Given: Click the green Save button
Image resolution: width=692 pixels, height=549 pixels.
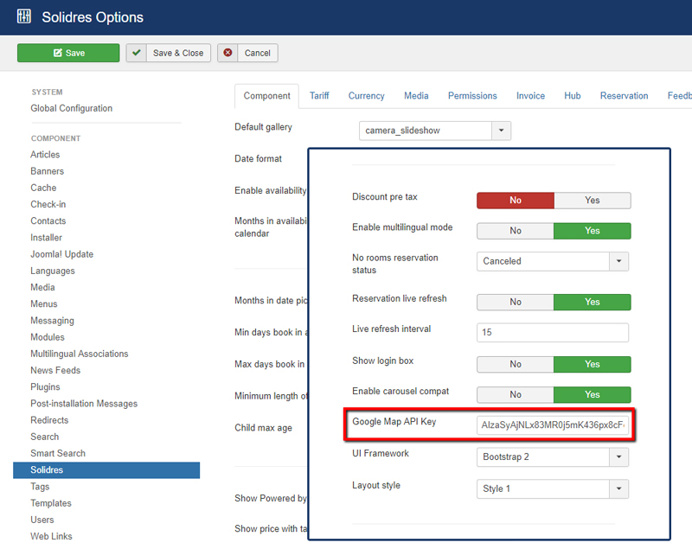Looking at the screenshot, I should pyautogui.click(x=68, y=53).
